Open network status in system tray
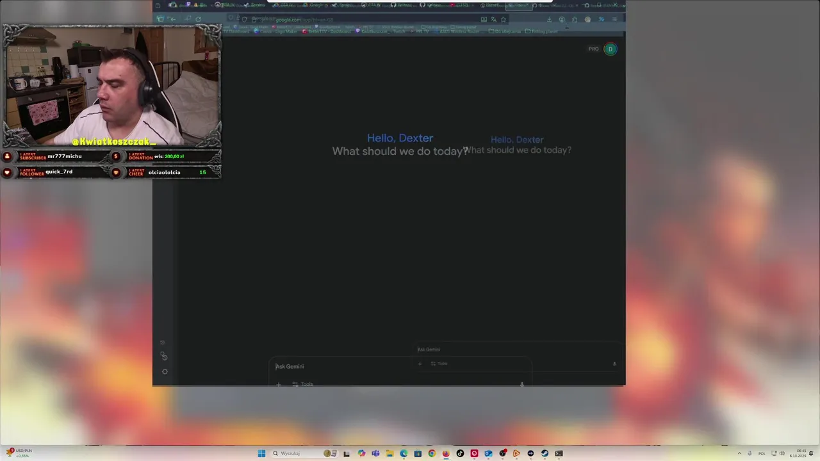This screenshot has width=820, height=461. click(x=774, y=453)
